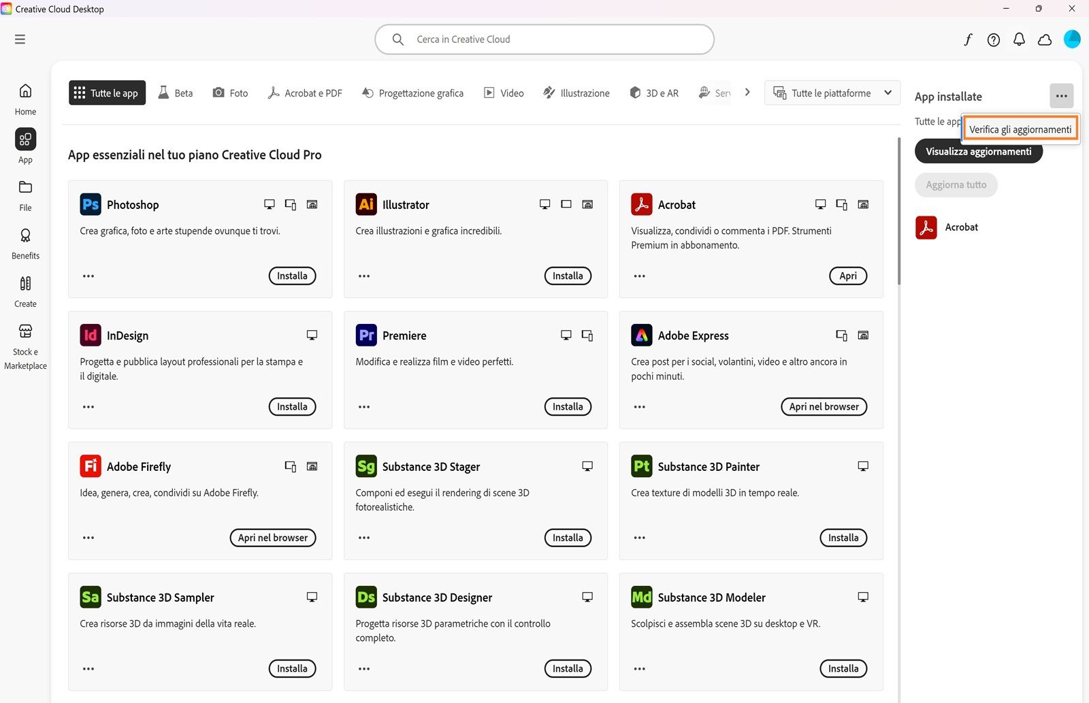Open the help question mark icon
Screen dimensions: 1089x703
993,39
